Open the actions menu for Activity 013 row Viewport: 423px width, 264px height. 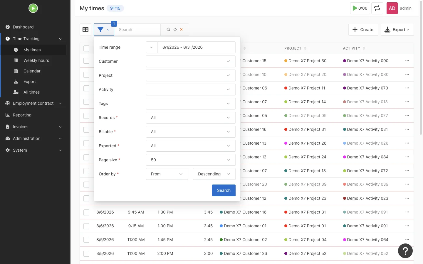(407, 102)
